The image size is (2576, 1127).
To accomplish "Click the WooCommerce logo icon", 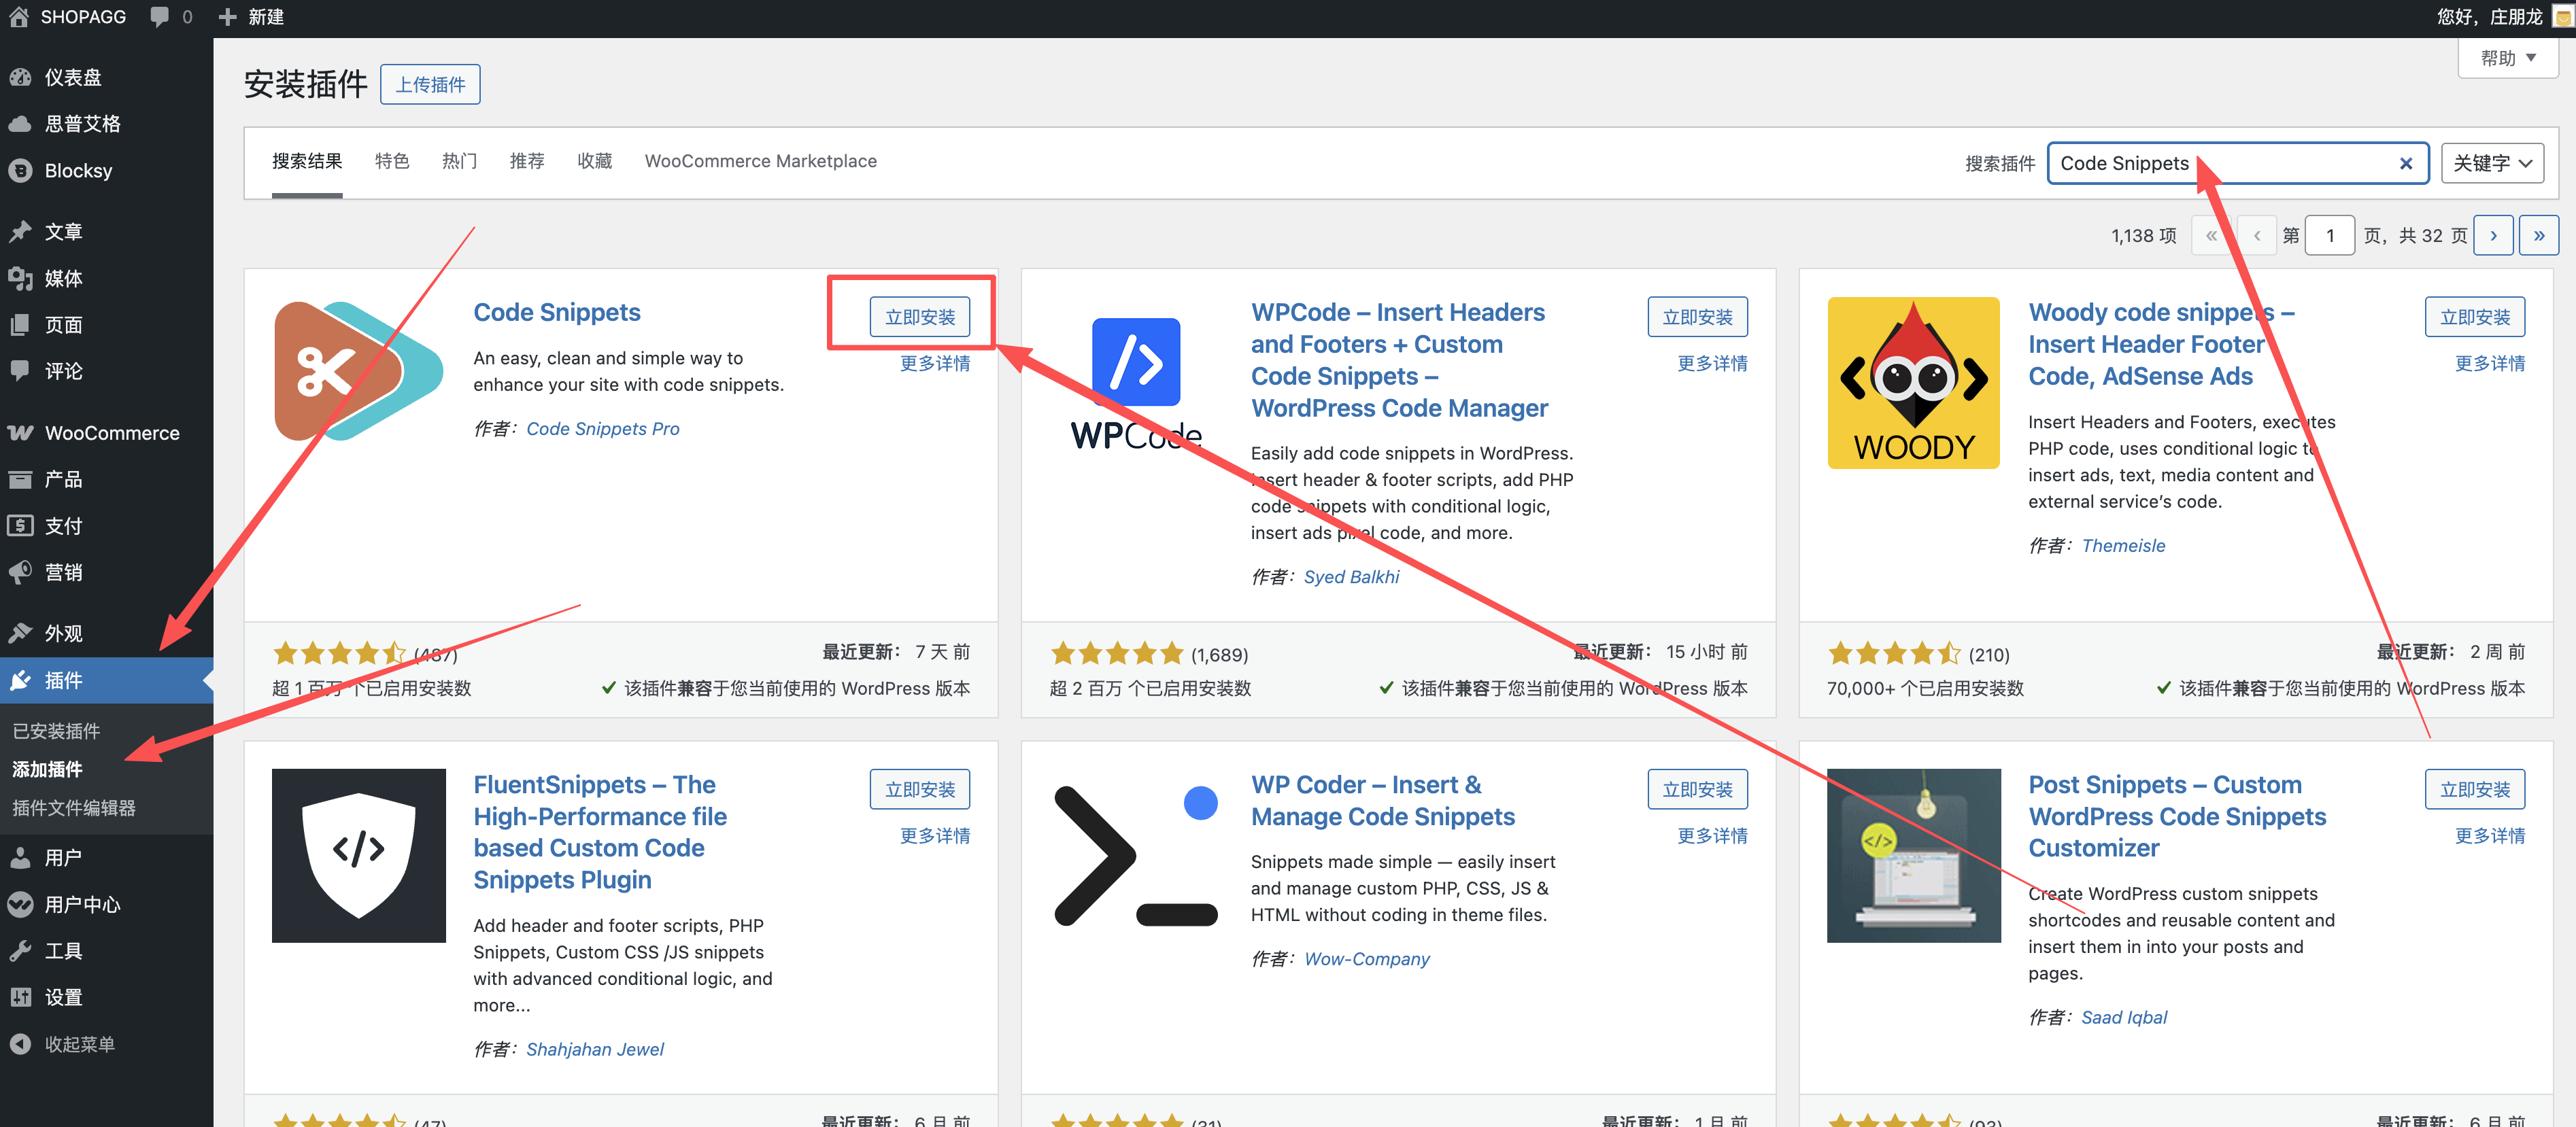I will coord(20,432).
